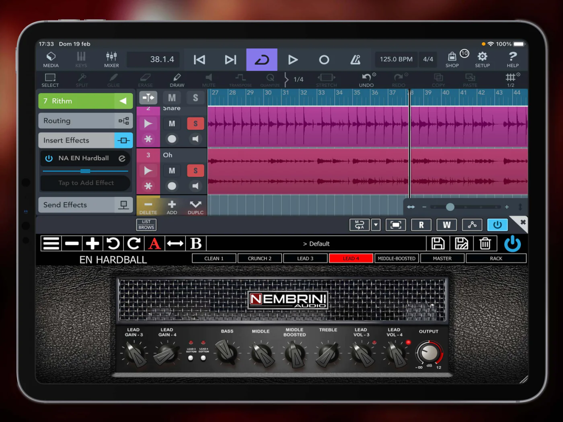This screenshot has height=422, width=563.
Task: Open the Nembrini hamburger menu
Action: point(51,244)
